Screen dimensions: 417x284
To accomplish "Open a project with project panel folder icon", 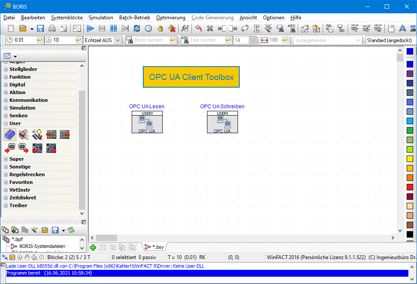I will tap(45, 230).
